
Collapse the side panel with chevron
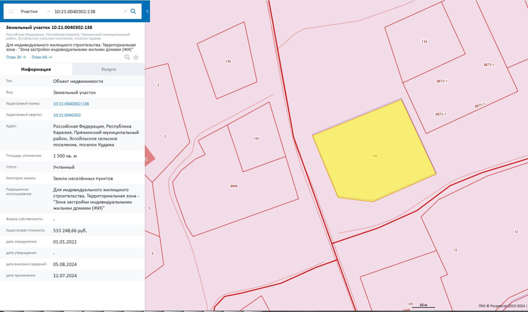click(147, 11)
